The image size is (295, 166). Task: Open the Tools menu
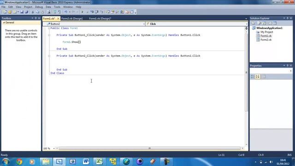click(x=57, y=7)
